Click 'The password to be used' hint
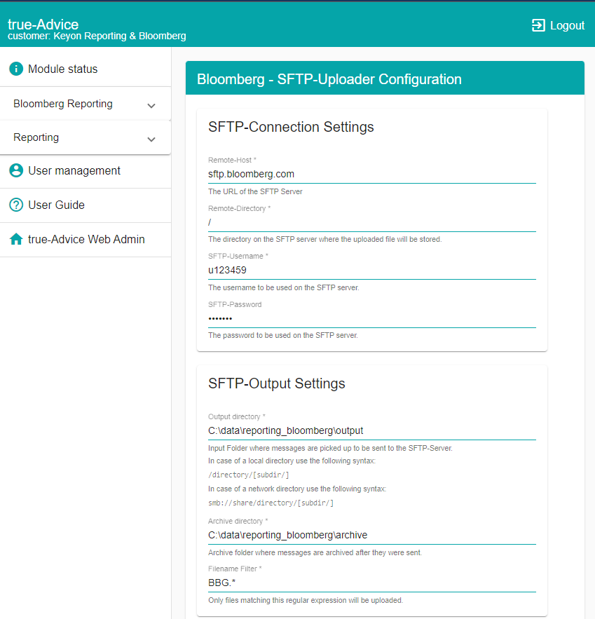Viewport: 595px width, 619px height. 283,336
